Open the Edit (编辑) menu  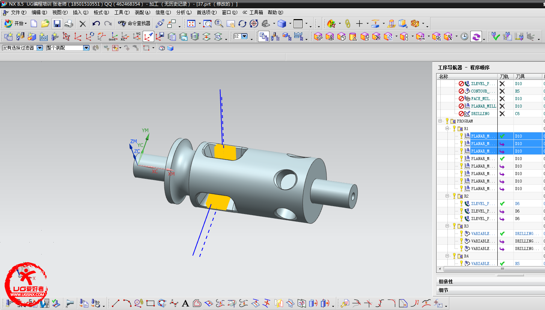39,12
